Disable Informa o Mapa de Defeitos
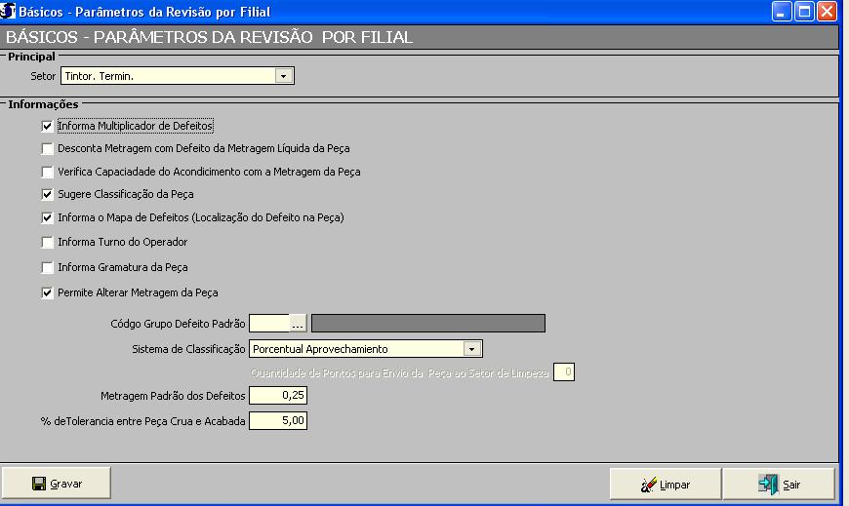This screenshot has height=506, width=849. [48, 217]
